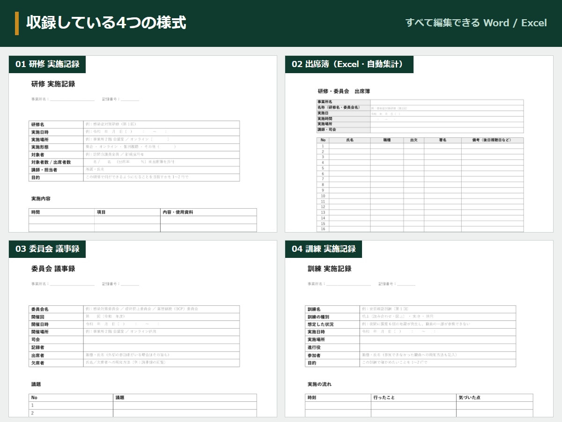
Task: Click the 行ったこと column header
Action: coord(384,398)
